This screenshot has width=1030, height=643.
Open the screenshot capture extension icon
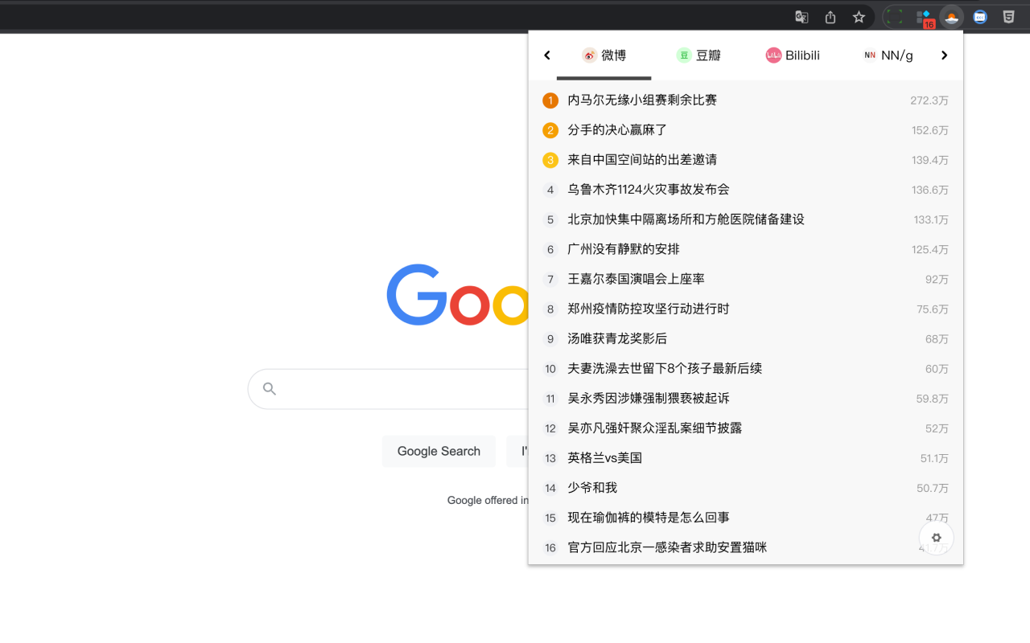tap(895, 16)
